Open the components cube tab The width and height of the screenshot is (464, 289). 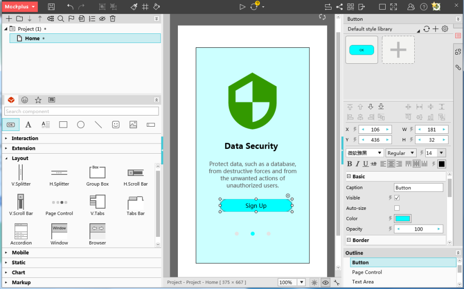click(11, 100)
